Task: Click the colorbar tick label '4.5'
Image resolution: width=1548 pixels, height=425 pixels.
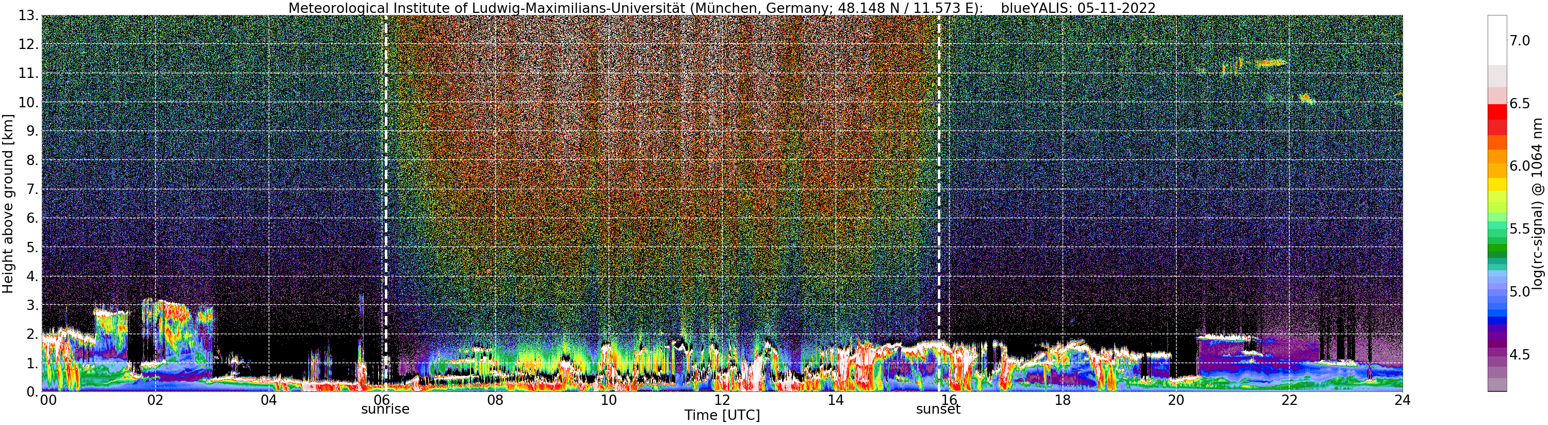Action: pyautogui.click(x=1520, y=355)
